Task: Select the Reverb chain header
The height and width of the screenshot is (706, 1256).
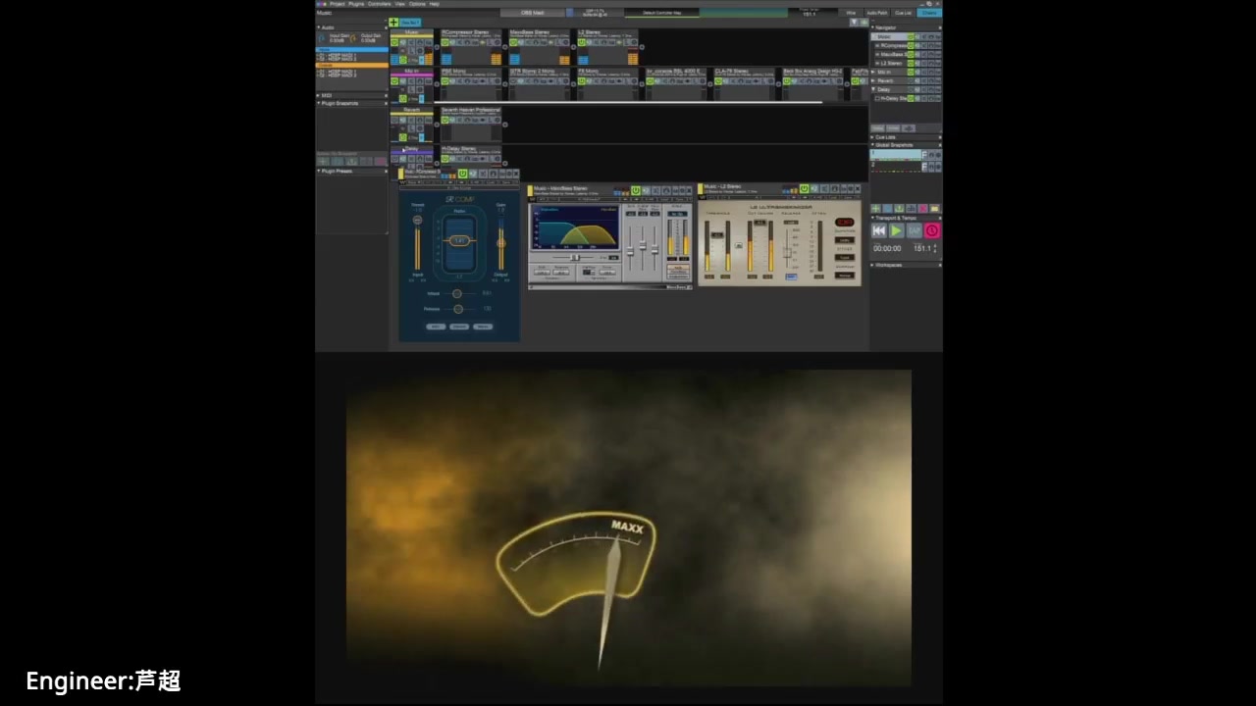Action: [411, 110]
